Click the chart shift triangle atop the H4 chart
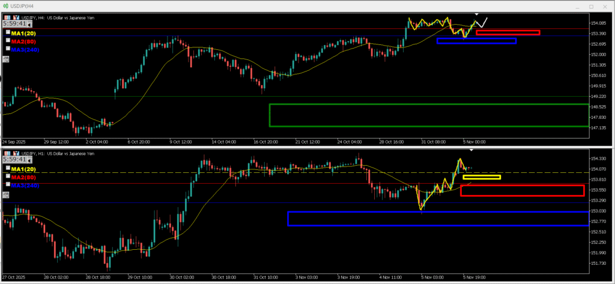 tap(477, 14)
